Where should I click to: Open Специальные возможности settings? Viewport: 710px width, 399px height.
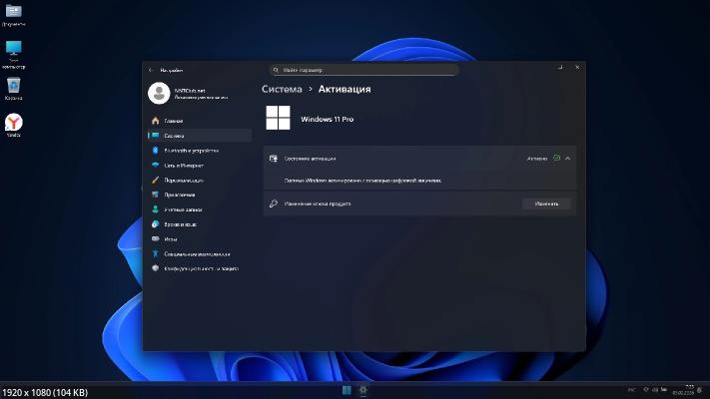point(198,253)
